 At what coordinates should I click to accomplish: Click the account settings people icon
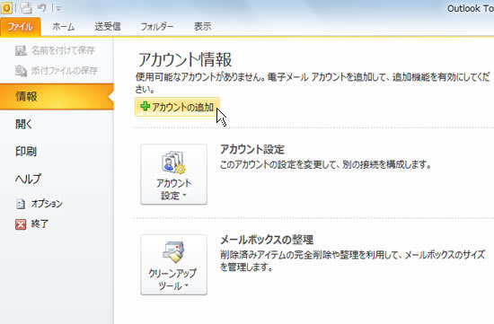tap(173, 162)
